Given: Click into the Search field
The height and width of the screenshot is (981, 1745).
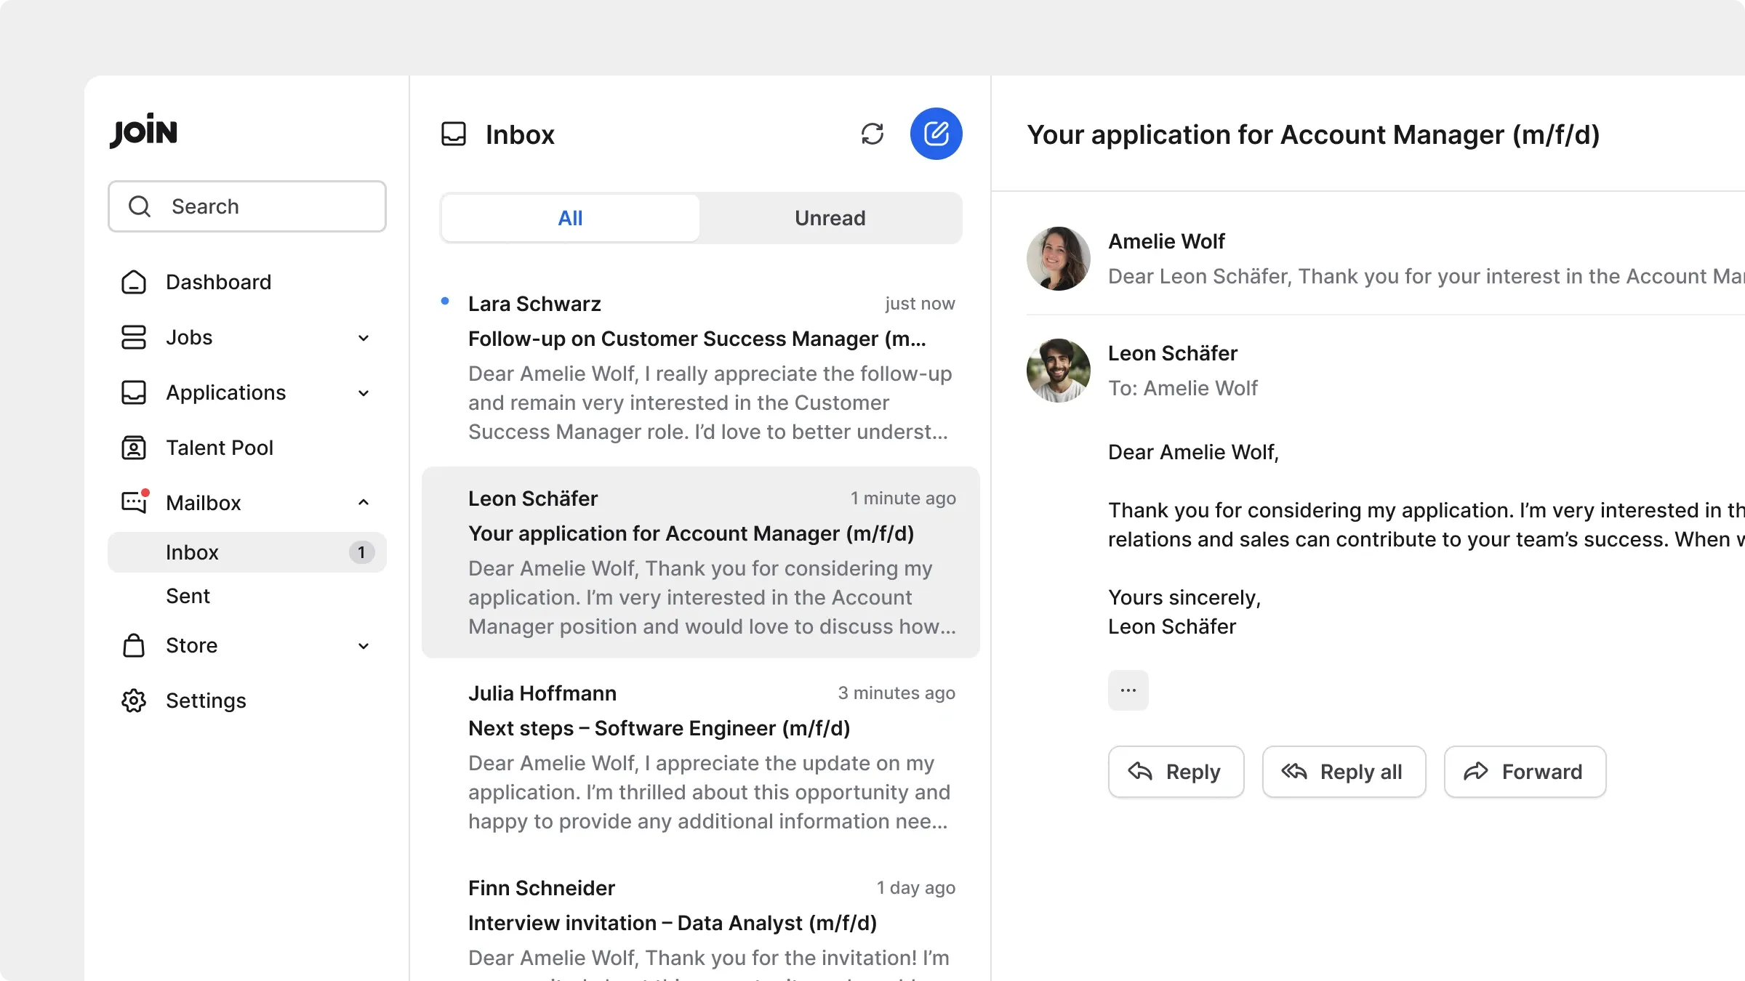Looking at the screenshot, I should click(247, 206).
